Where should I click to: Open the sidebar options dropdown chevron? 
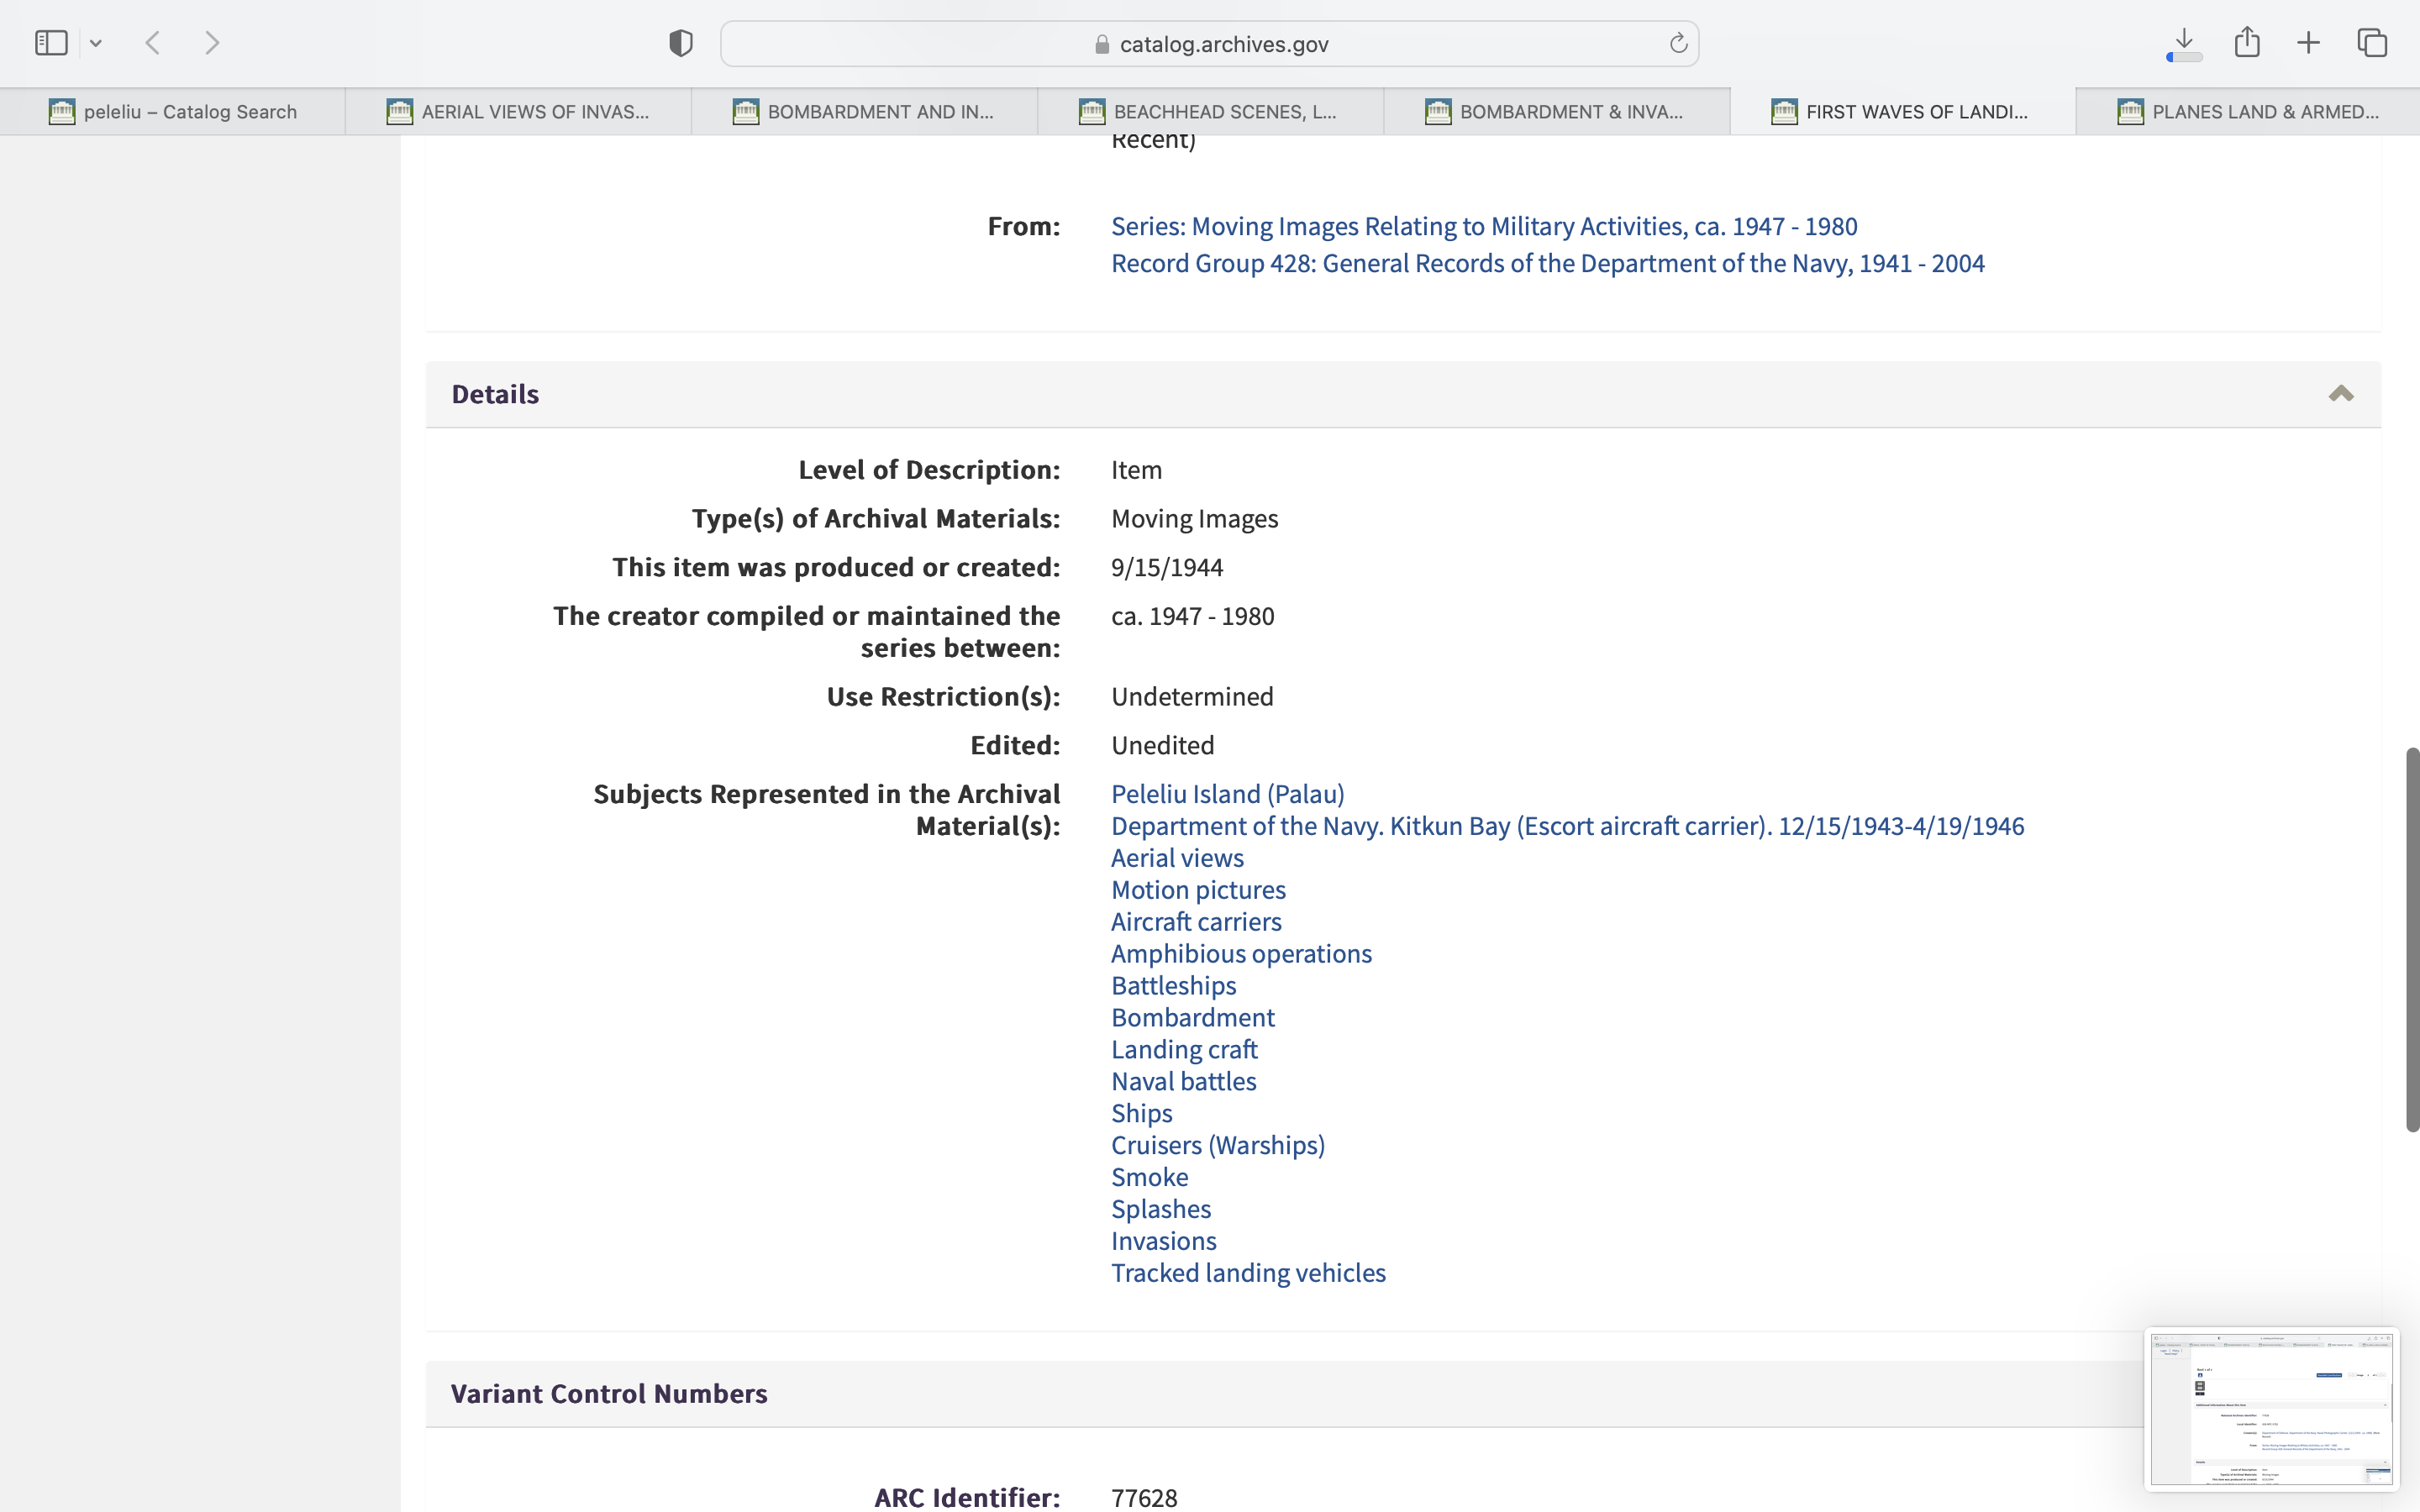[96, 44]
